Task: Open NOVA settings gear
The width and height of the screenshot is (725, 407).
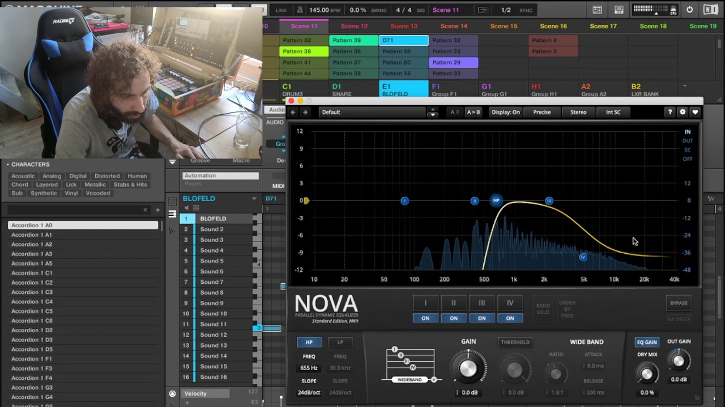Action: [683, 112]
